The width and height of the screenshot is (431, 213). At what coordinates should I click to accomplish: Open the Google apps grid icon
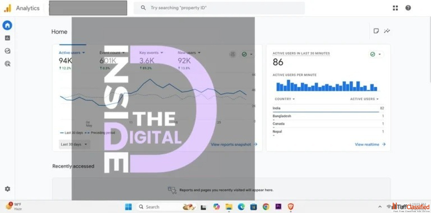point(395,8)
